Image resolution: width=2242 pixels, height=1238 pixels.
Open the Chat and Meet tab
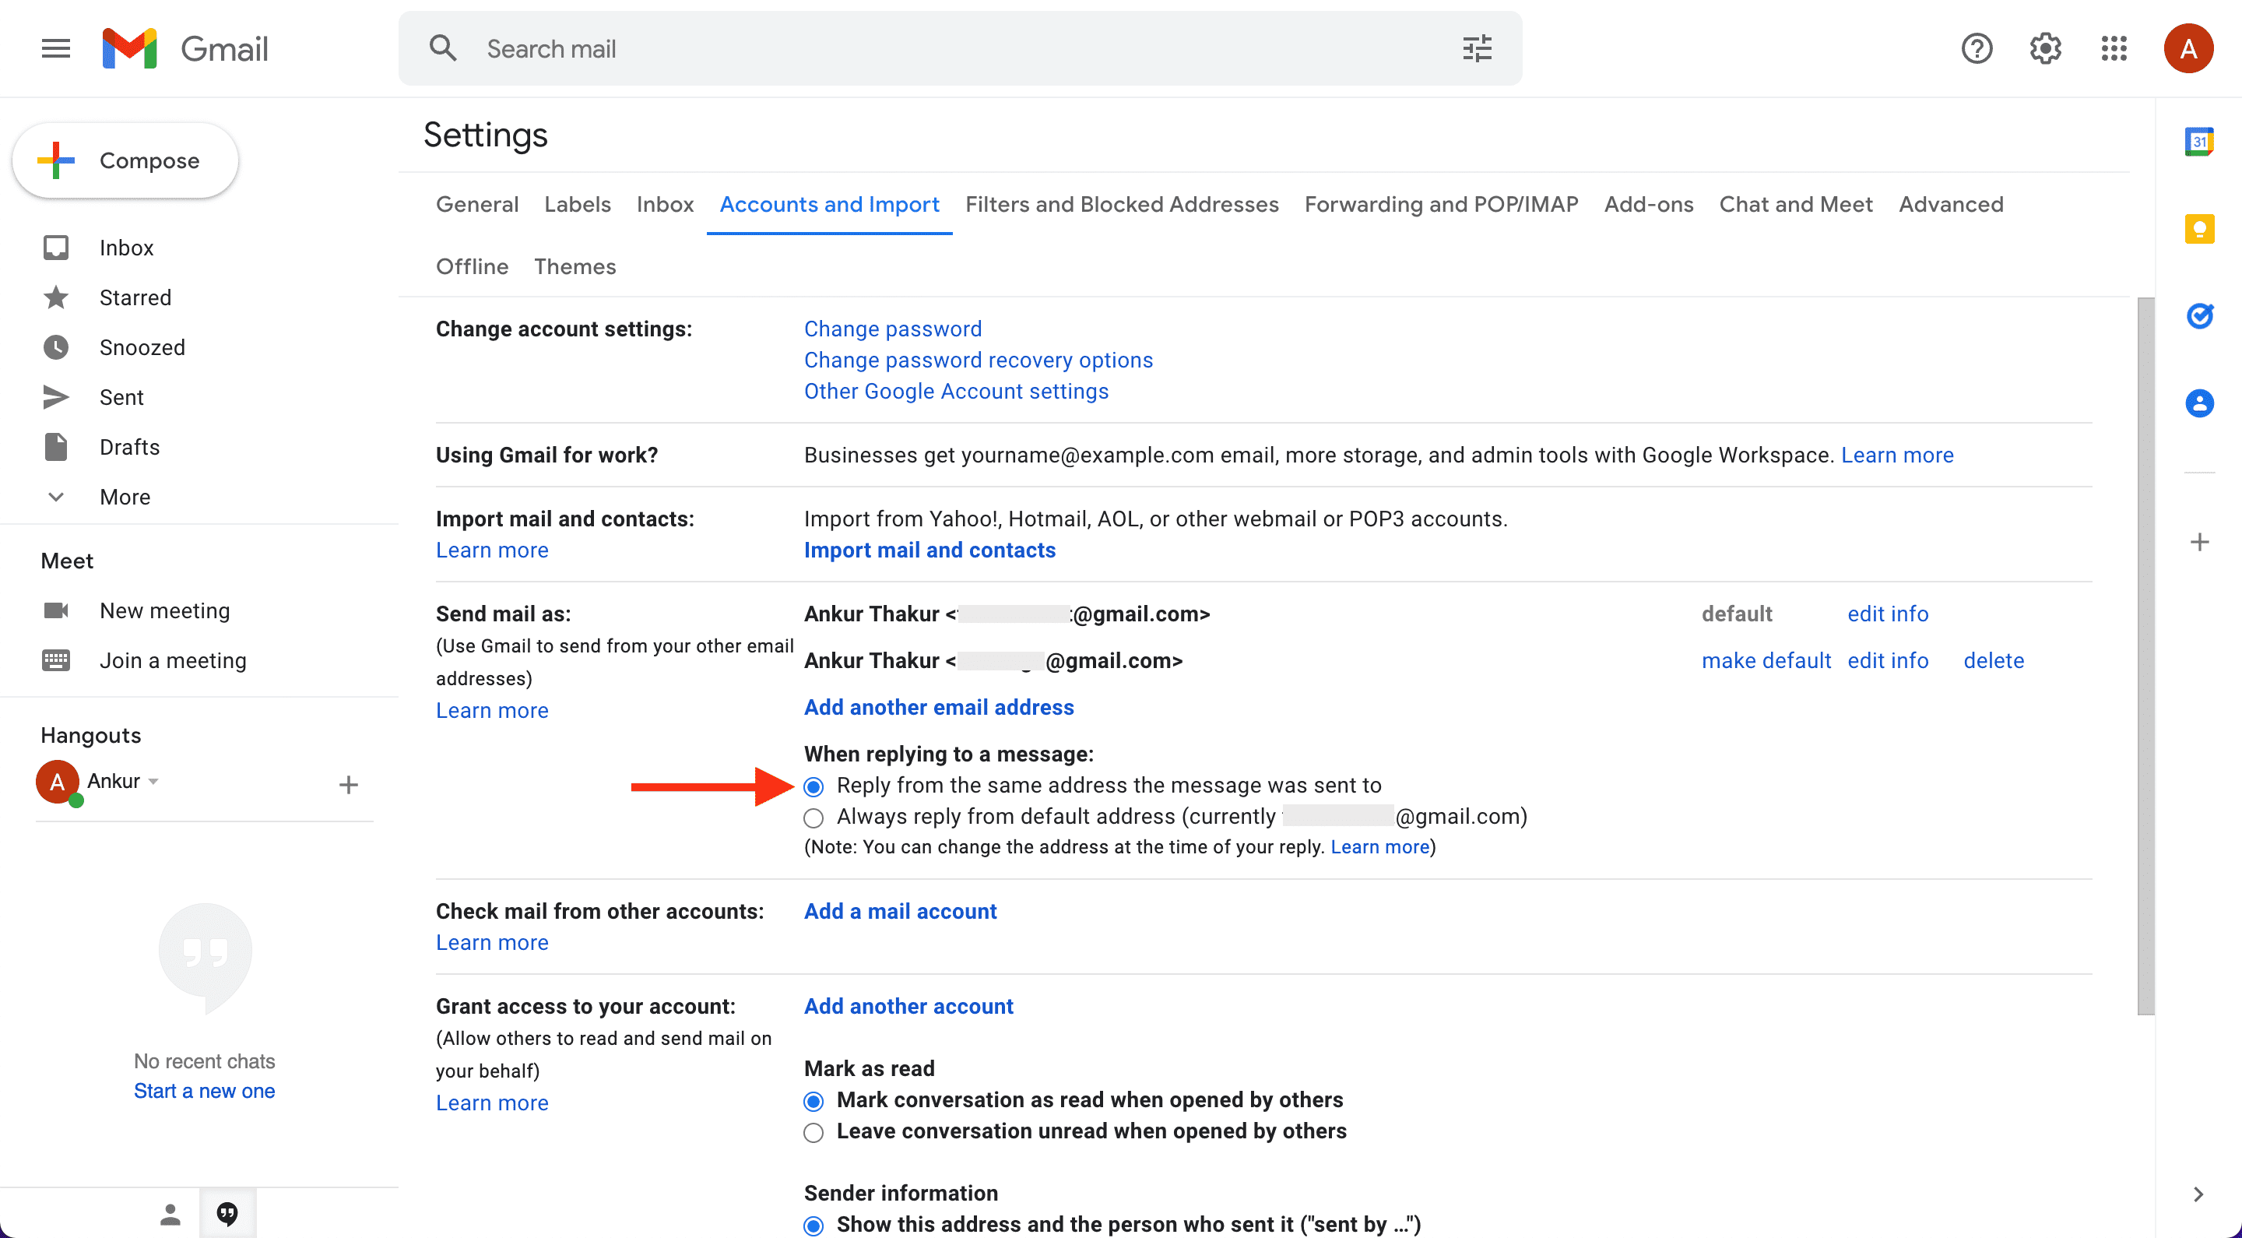pos(1795,205)
